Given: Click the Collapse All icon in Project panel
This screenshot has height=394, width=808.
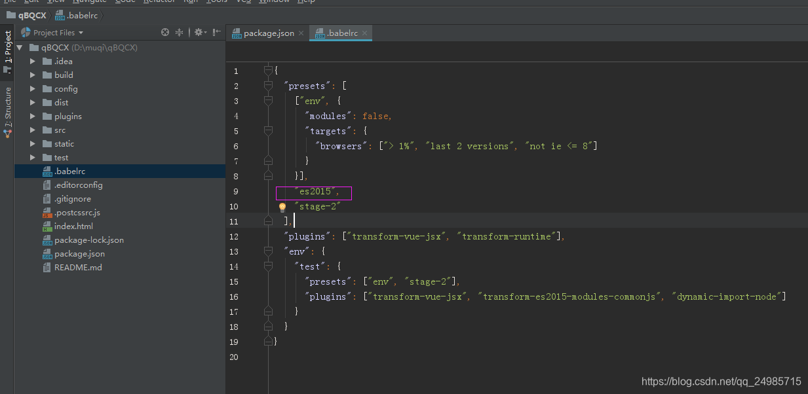Looking at the screenshot, I should point(180,32).
